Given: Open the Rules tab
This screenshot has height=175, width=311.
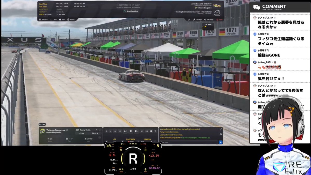Looking at the screenshot, I should point(71,20).
